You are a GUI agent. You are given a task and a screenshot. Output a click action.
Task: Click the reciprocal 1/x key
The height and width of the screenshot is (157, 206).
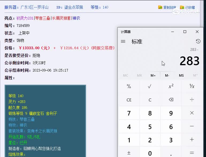(x=192, y=86)
